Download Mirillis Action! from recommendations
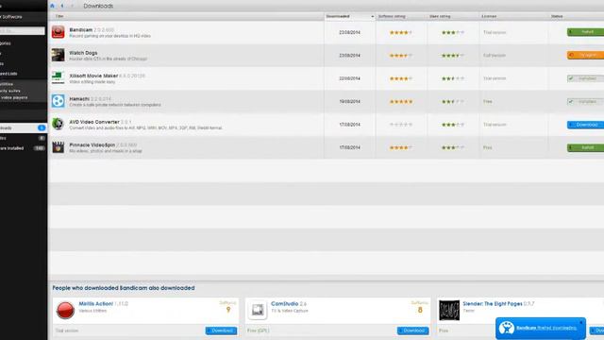This screenshot has width=604, height=340. point(221,331)
